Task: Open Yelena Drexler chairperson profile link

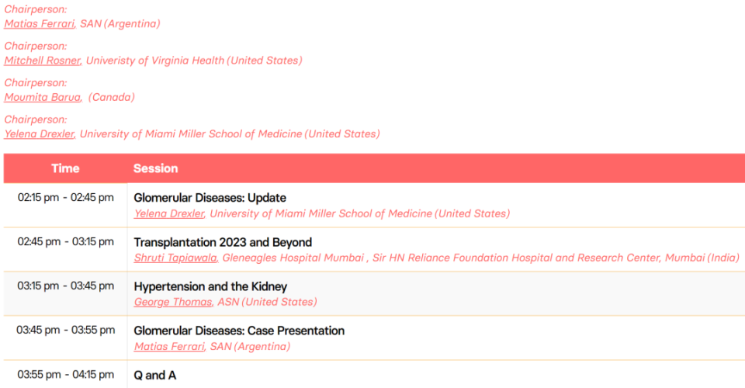Action: 40,134
